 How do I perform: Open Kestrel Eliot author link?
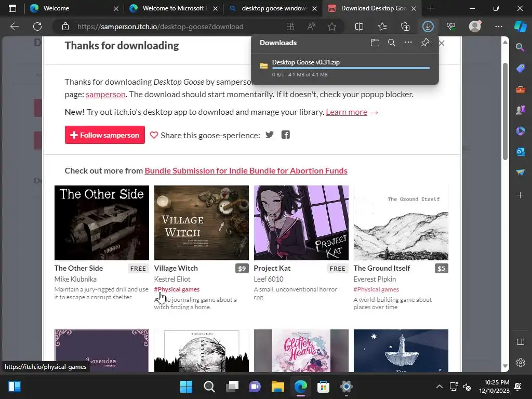pos(172,279)
